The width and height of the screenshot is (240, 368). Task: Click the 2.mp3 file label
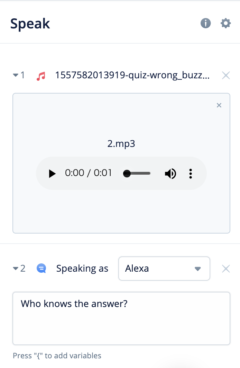121,143
